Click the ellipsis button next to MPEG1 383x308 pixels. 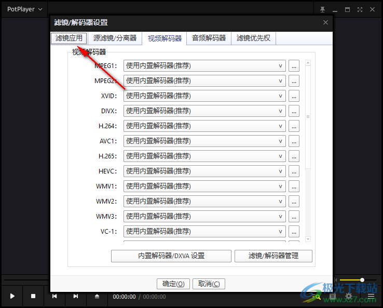pyautogui.click(x=294, y=66)
